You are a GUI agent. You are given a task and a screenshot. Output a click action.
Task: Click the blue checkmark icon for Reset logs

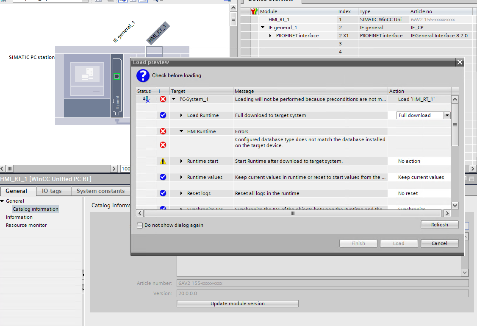pyautogui.click(x=163, y=193)
